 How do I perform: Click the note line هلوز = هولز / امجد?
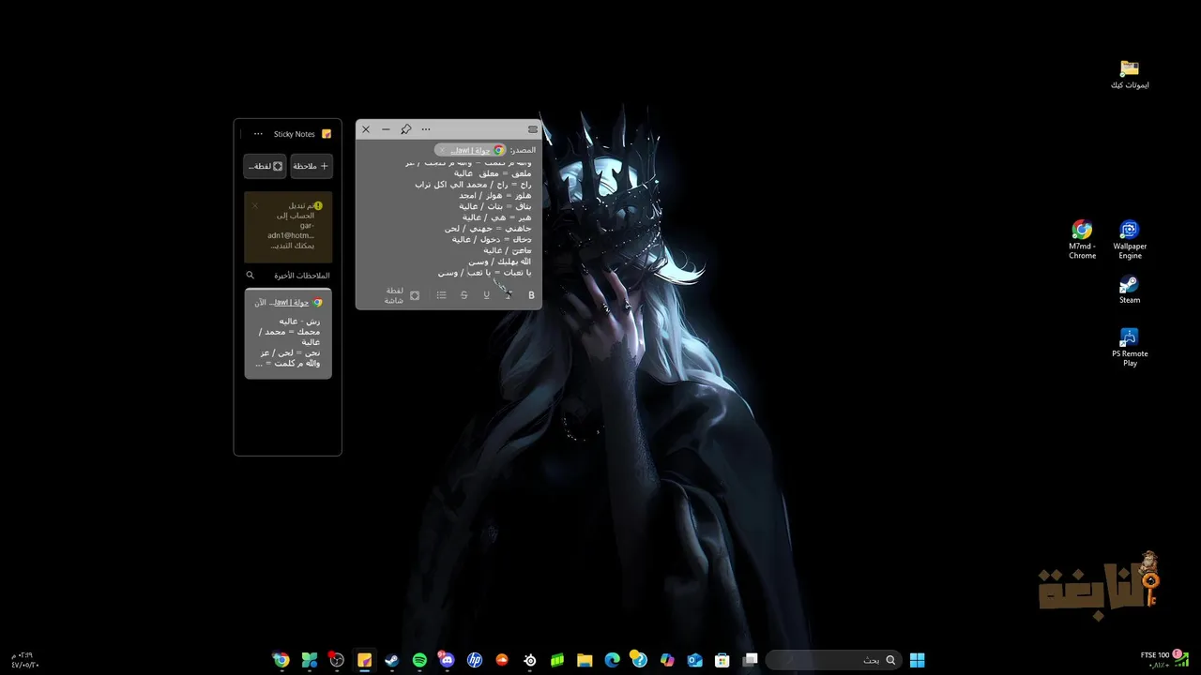[495, 195]
